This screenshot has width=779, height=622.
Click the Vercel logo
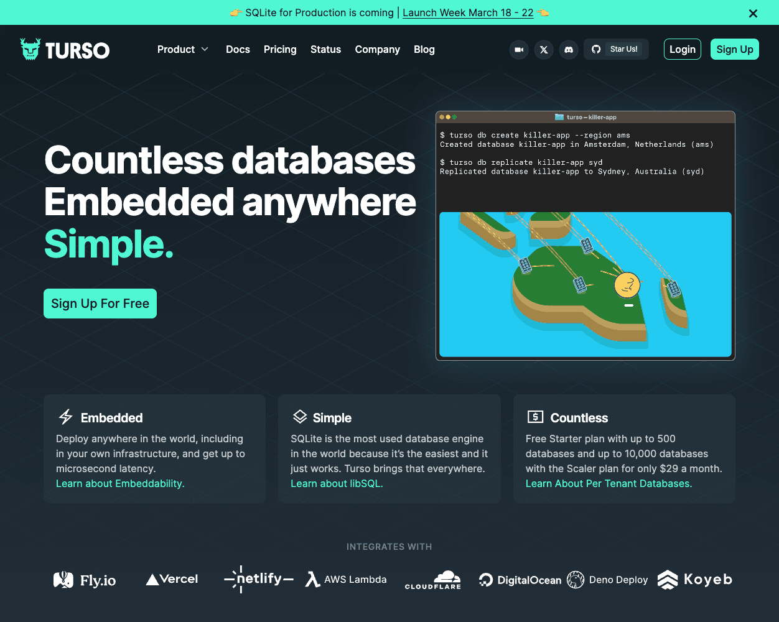(172, 579)
